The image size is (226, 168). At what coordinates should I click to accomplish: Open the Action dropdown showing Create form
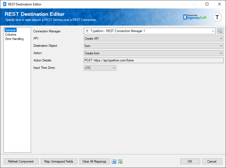pyautogui.click(x=153, y=53)
